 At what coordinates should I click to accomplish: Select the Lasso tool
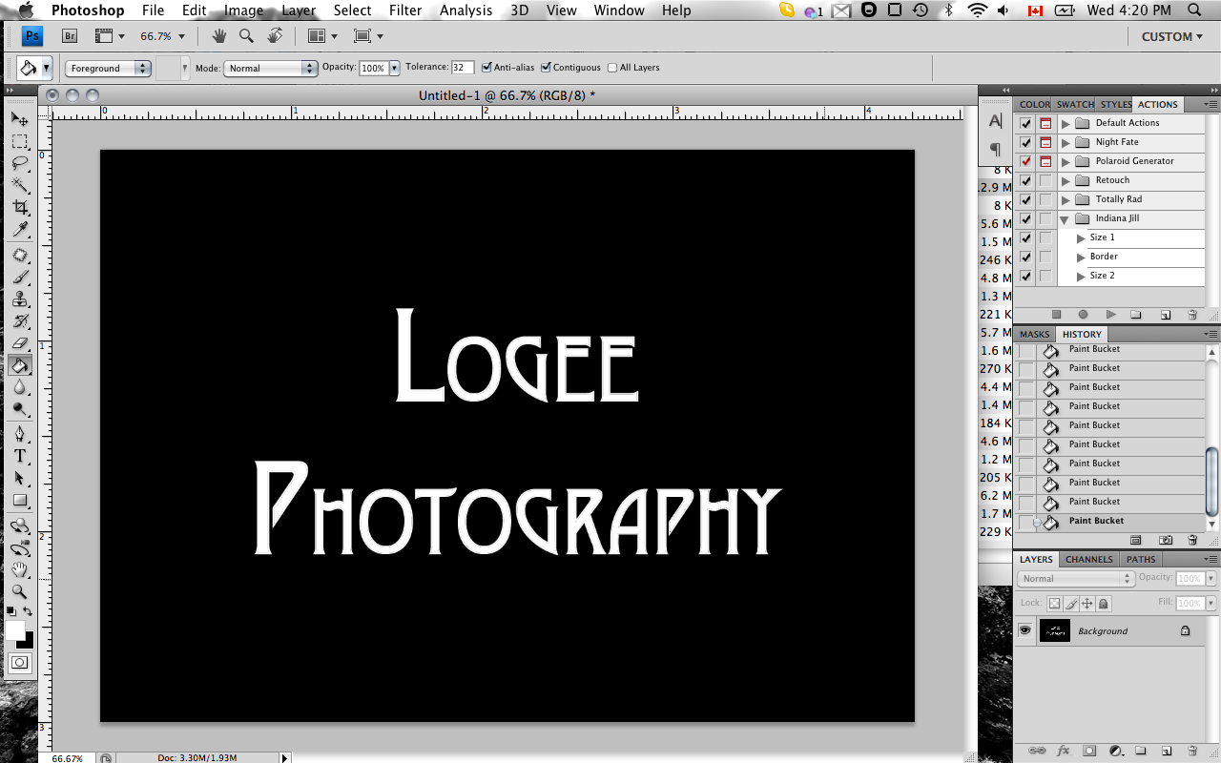20,163
